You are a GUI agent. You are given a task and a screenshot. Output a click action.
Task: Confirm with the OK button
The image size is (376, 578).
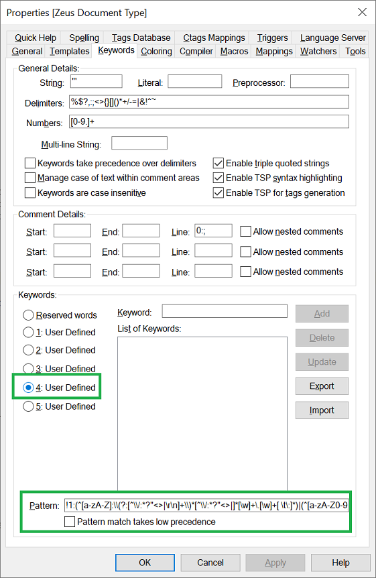[x=145, y=563]
